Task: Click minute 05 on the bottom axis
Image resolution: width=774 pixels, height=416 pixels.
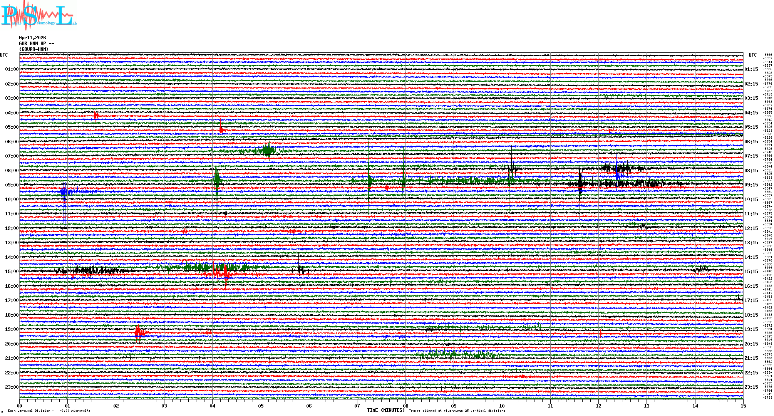Action: point(261,406)
